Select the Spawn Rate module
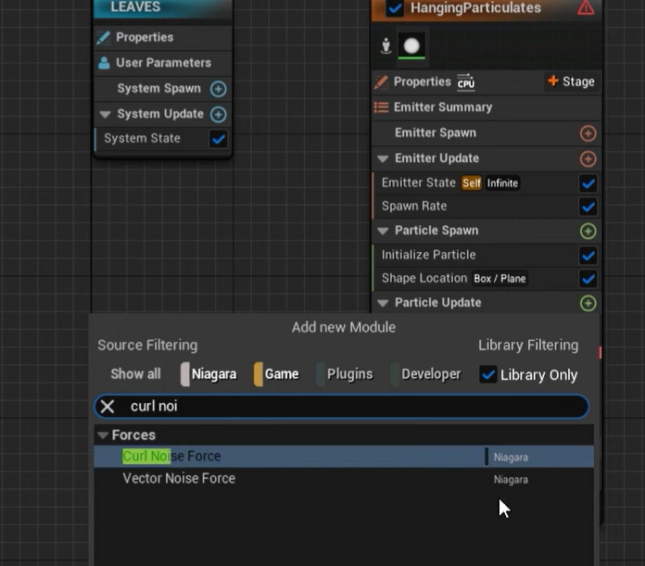 tap(487, 207)
